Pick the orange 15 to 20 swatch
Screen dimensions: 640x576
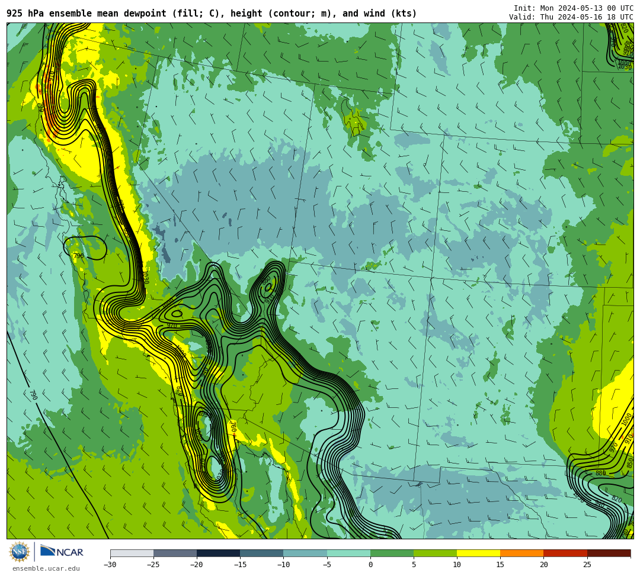[x=522, y=553]
